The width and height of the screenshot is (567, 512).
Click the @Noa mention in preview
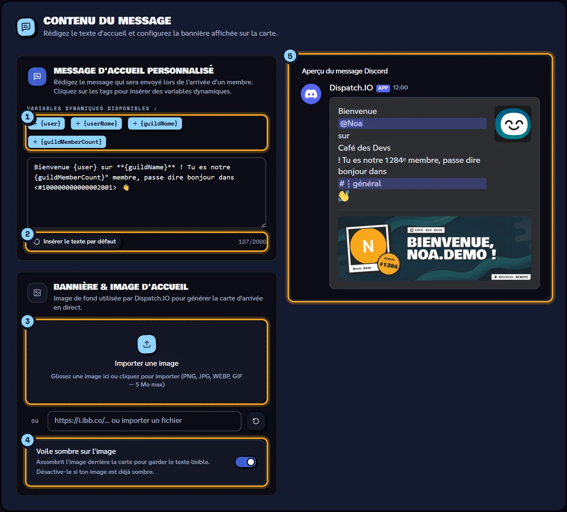pos(351,123)
